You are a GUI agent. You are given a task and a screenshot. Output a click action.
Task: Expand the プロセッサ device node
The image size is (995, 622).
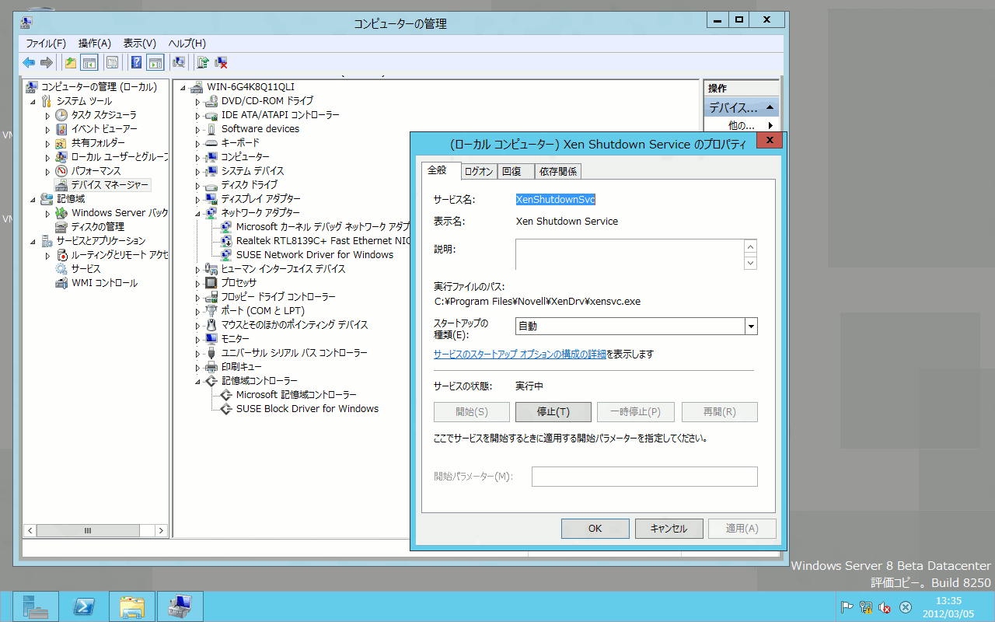coord(197,284)
